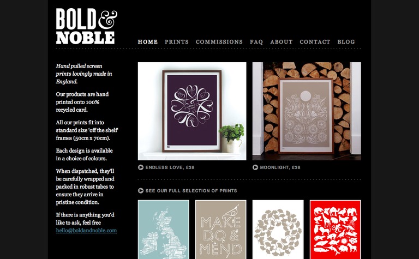Click the Bold & Noble logo
This screenshot has width=419, height=259.
click(x=87, y=26)
